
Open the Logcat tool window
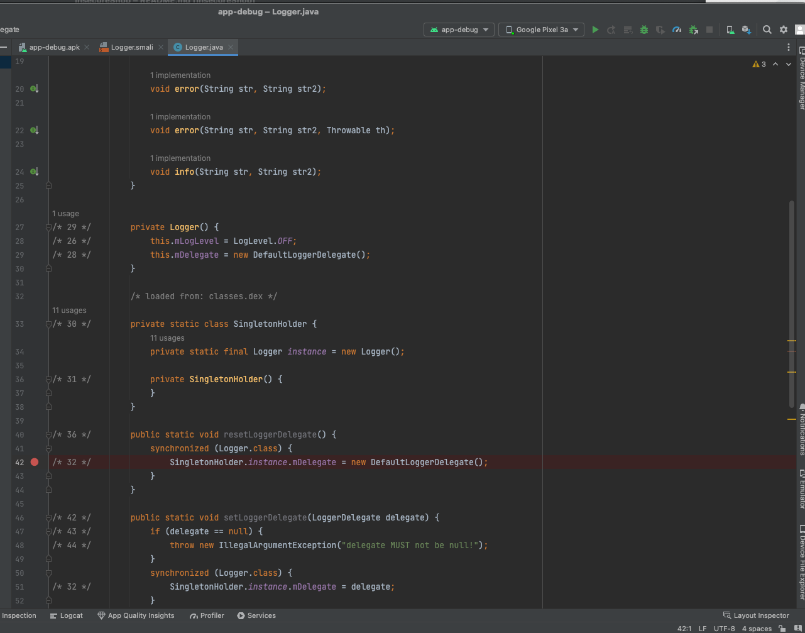pyautogui.click(x=67, y=615)
